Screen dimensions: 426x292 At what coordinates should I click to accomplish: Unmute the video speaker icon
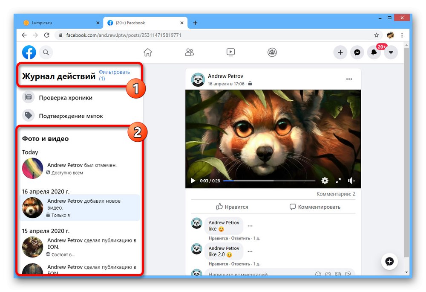pyautogui.click(x=351, y=181)
